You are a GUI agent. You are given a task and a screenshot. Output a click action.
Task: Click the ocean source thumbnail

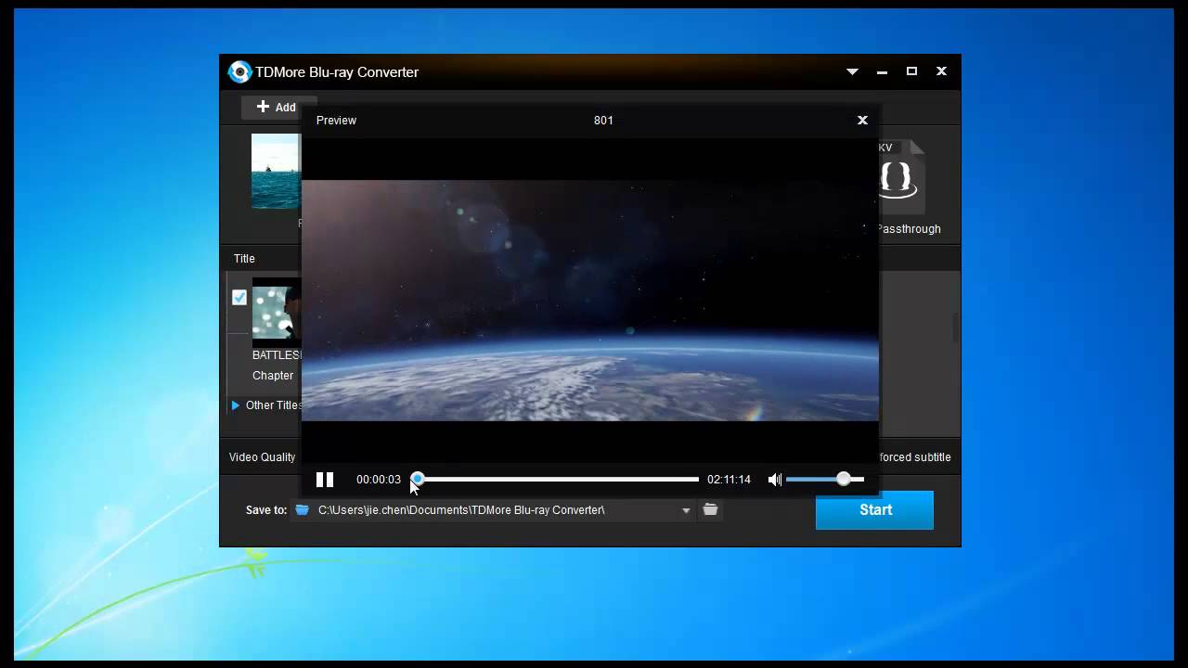[277, 171]
